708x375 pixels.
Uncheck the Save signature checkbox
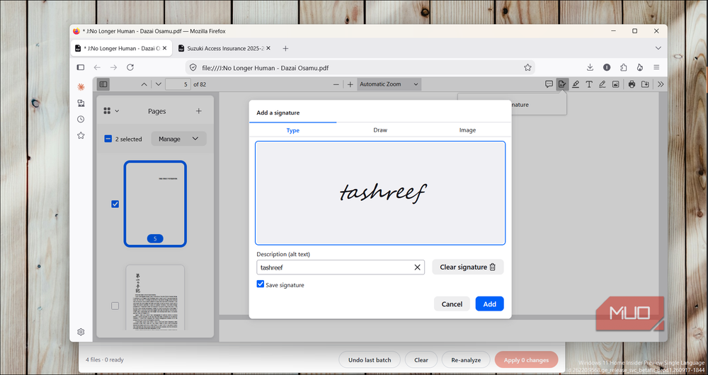pos(261,284)
